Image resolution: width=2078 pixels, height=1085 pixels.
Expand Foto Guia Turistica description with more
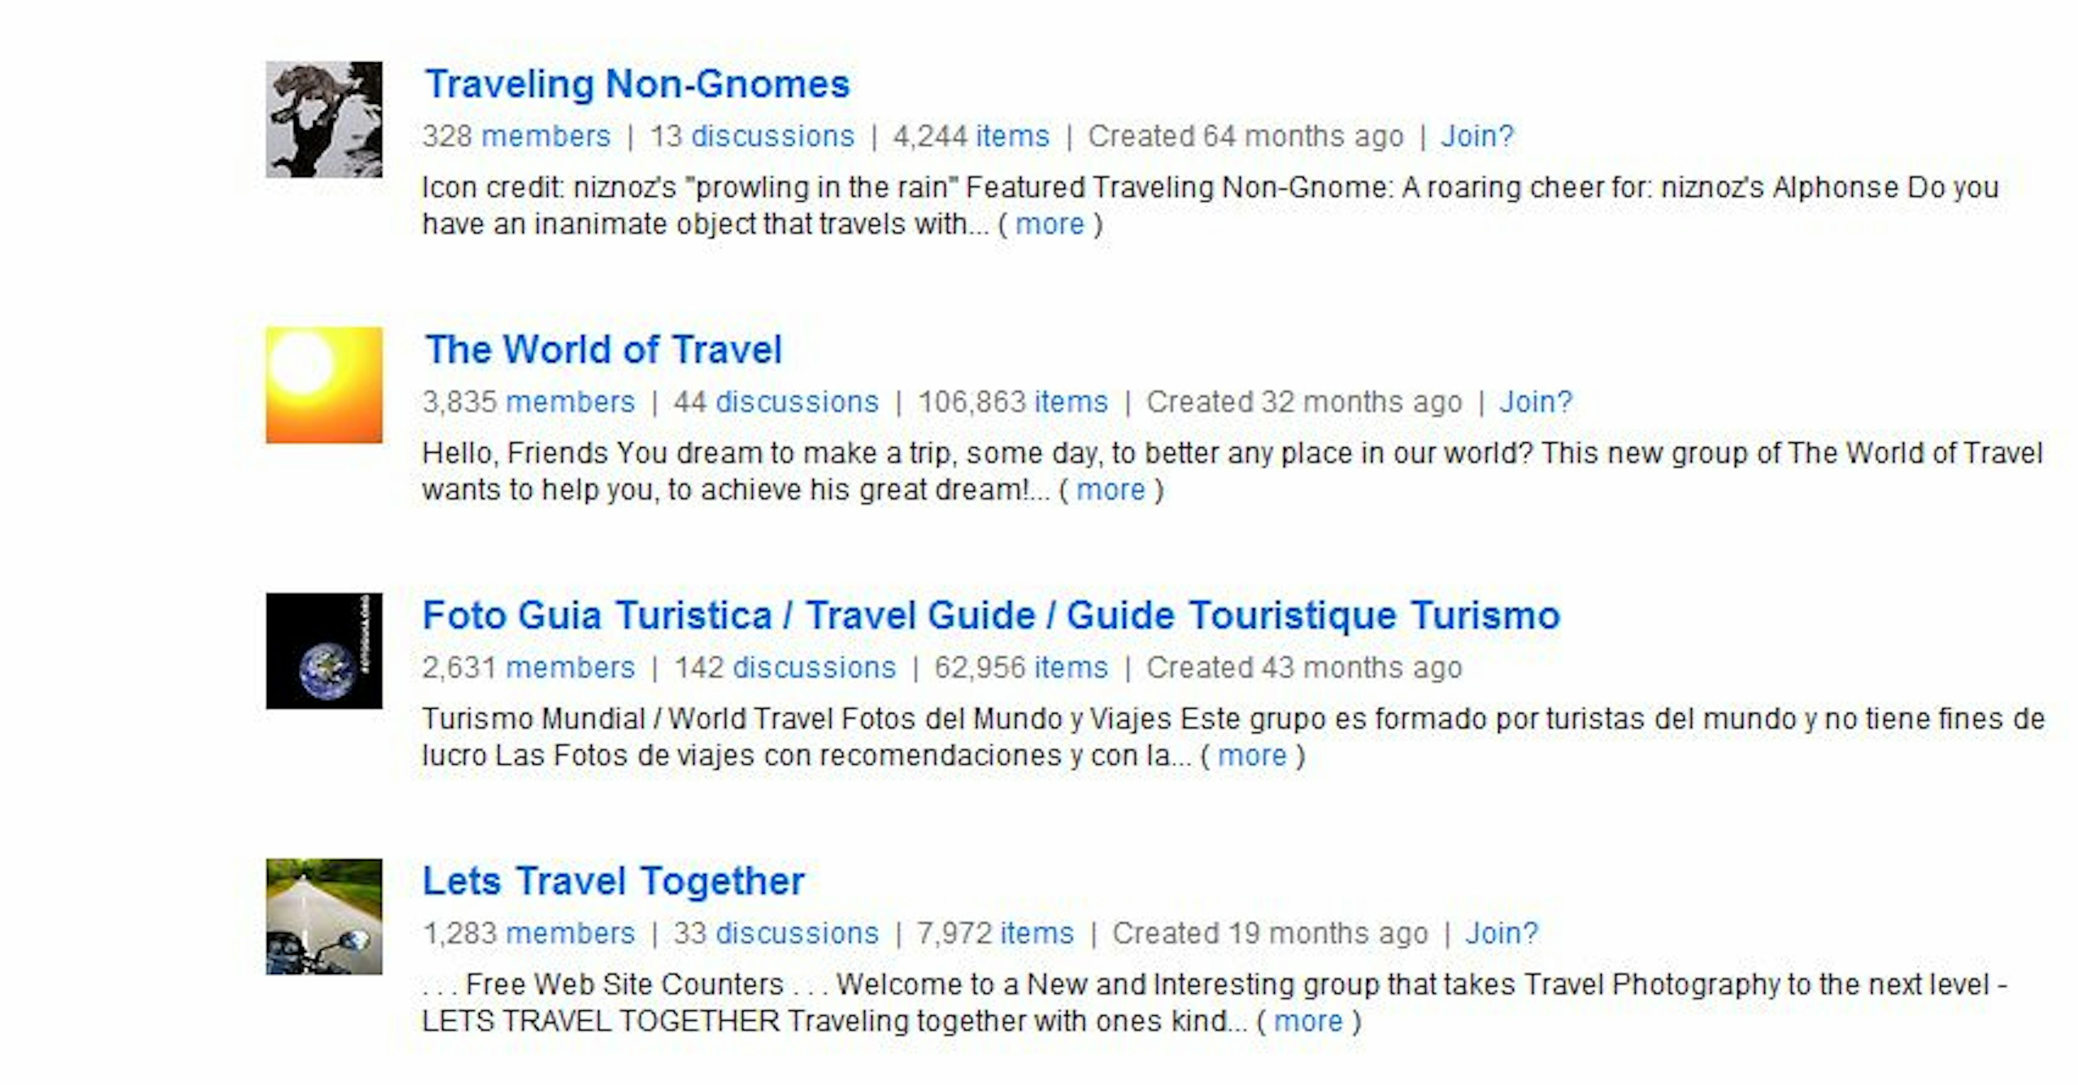1252,756
